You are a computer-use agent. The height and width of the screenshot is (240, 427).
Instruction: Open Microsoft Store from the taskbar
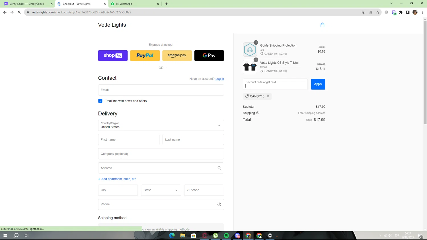194,235
